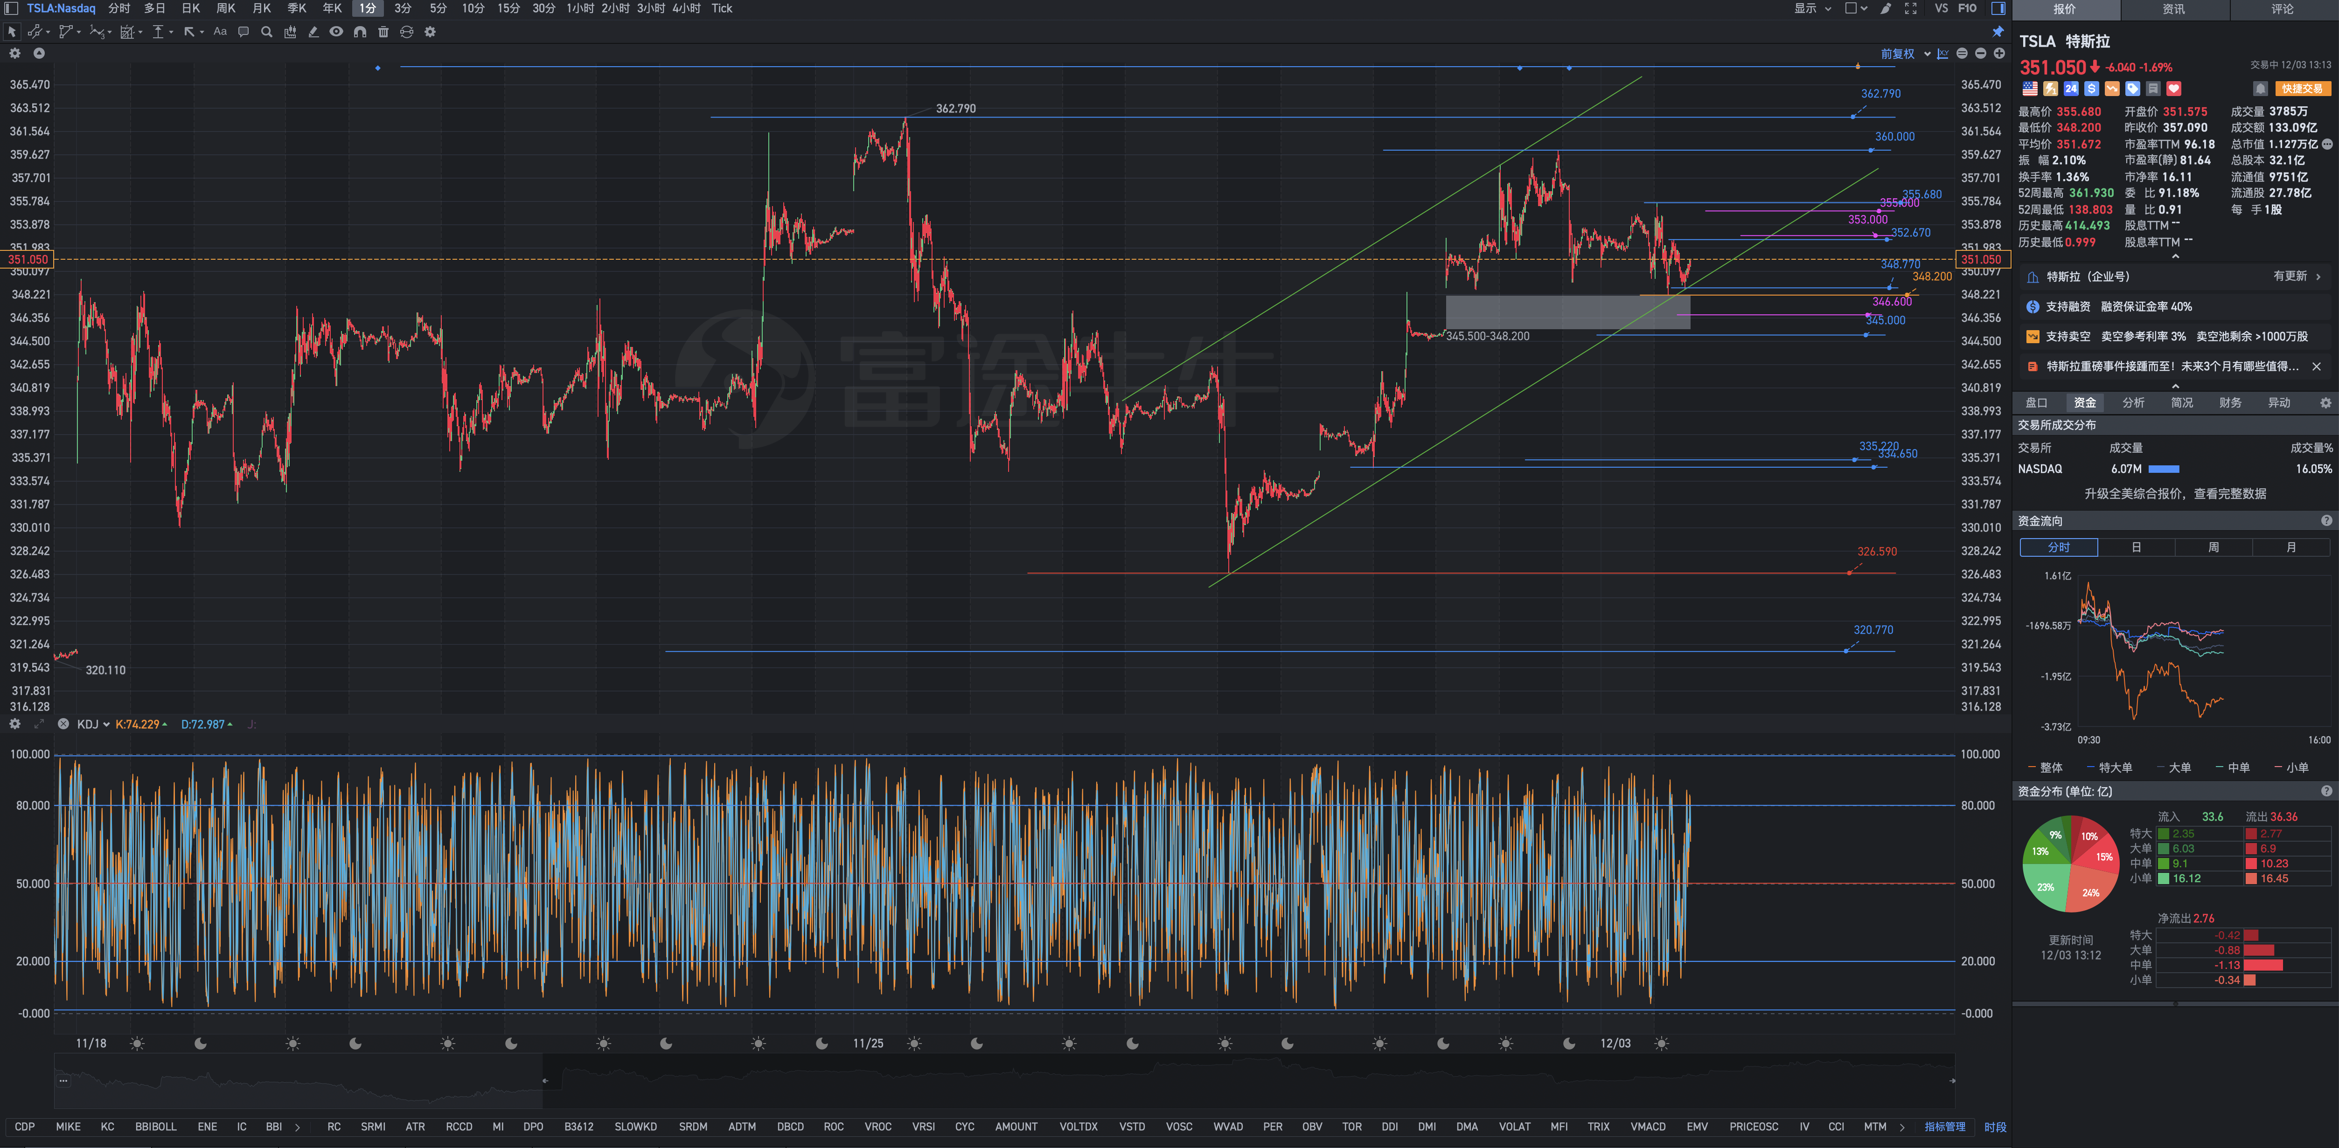Open the XY axis settings icon
Image resolution: width=2339 pixels, height=1148 pixels.
1942,54
